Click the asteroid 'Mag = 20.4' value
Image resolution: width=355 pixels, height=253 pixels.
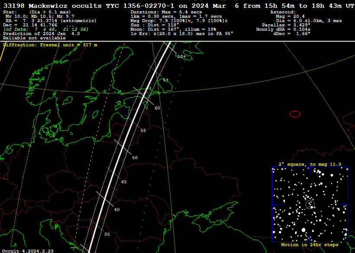pos(290,16)
